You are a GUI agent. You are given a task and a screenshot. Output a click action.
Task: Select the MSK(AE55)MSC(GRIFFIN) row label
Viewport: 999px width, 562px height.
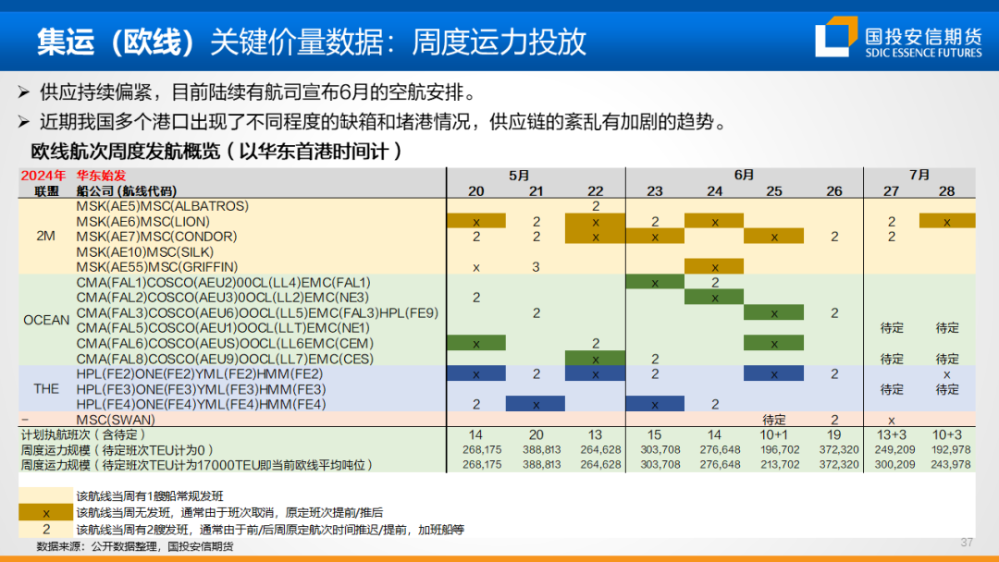coord(157,267)
